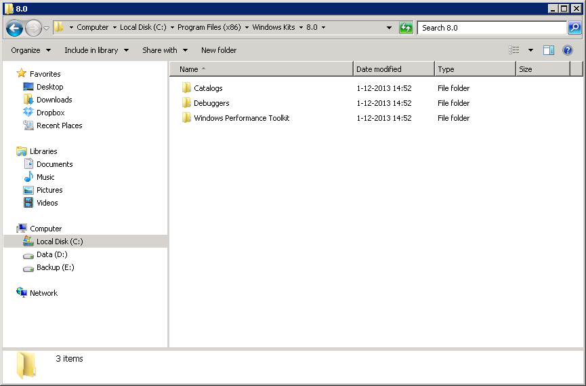Click the Videos film icon
The width and height of the screenshot is (586, 386).
pos(28,203)
